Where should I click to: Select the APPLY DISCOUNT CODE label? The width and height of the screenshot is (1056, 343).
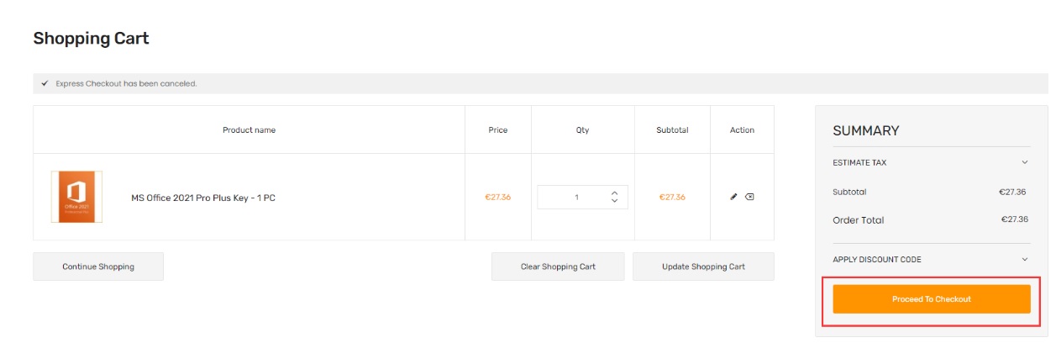tap(877, 260)
